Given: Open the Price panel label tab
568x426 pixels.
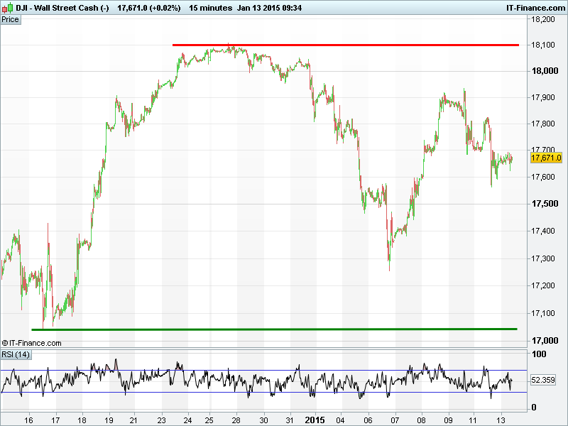Looking at the screenshot, I should pyautogui.click(x=11, y=19).
